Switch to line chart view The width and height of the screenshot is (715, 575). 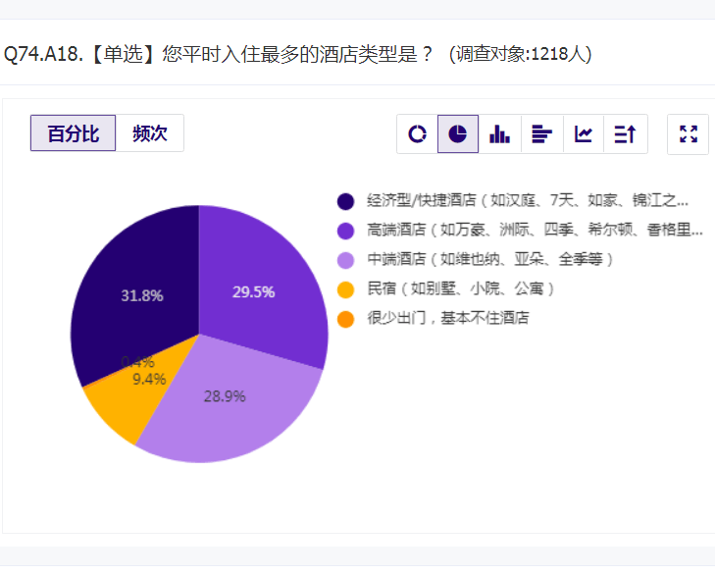tap(585, 134)
